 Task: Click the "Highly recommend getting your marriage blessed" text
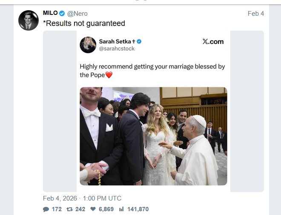click(152, 67)
